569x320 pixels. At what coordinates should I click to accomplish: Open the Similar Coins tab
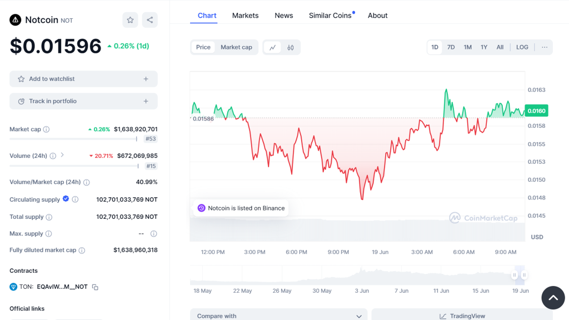(x=330, y=16)
